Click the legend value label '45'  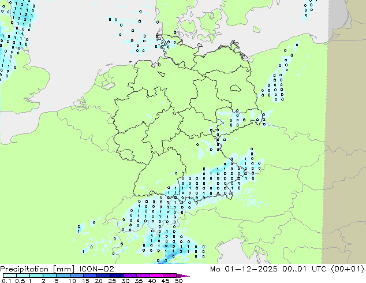165,281
